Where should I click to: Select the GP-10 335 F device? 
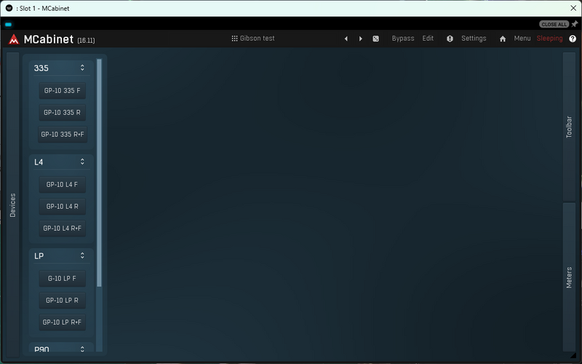tap(63, 90)
